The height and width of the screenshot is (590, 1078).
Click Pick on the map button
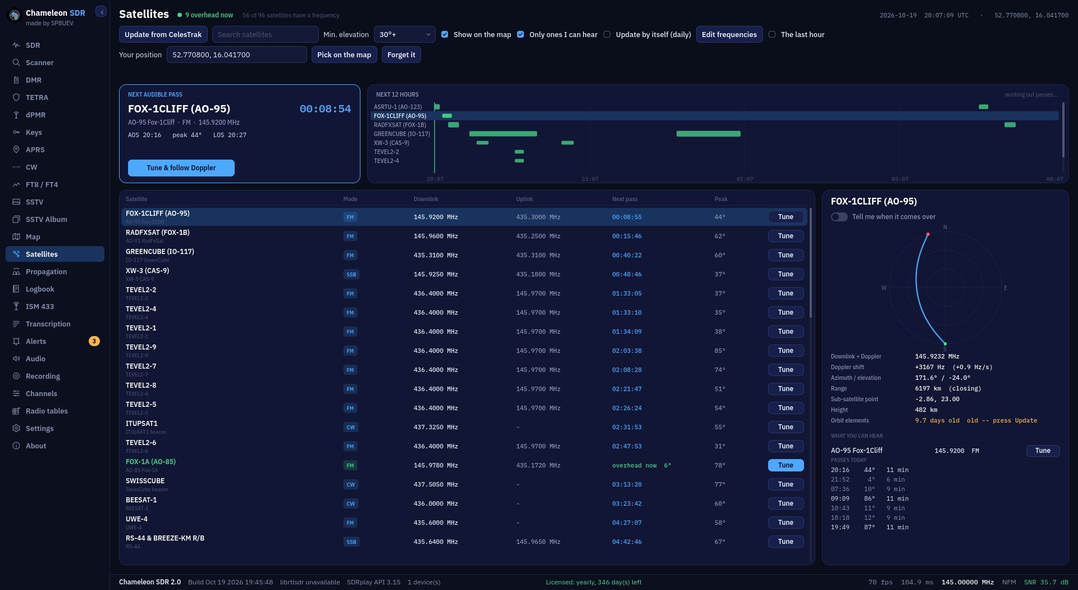click(x=344, y=55)
